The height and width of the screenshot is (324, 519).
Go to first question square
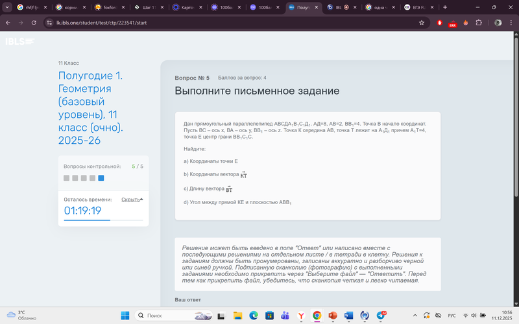[x=66, y=178]
